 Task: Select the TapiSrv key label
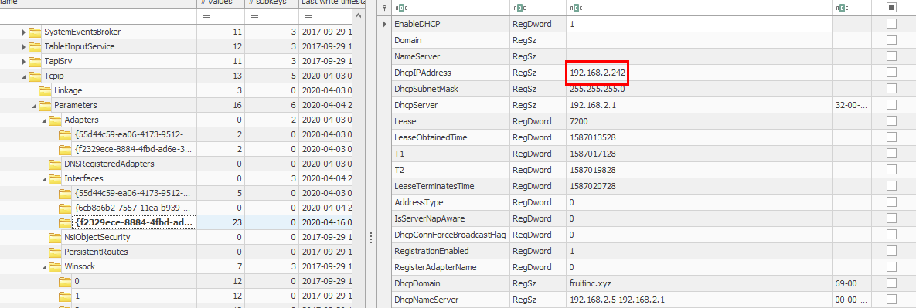pyautogui.click(x=58, y=61)
